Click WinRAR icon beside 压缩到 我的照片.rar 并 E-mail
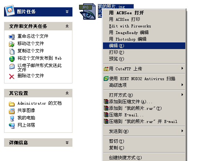Screen dimensions: 214x161 [x=106, y=121]
